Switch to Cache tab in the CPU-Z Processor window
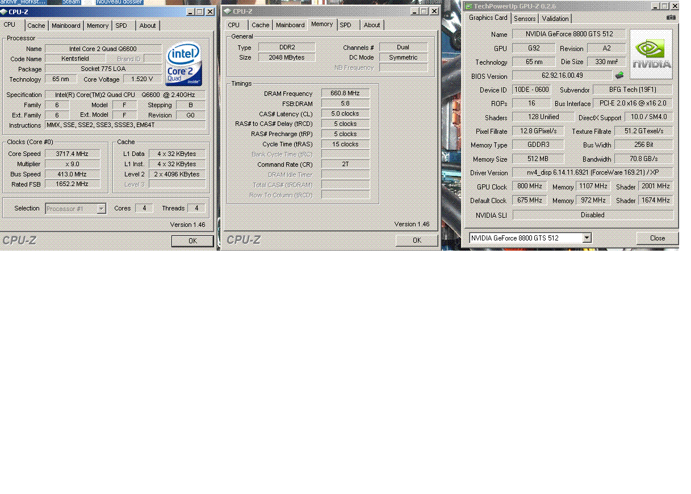This screenshot has height=494, width=691. [x=36, y=26]
